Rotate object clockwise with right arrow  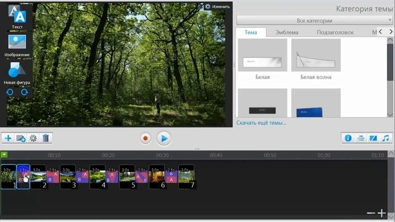[x=25, y=92]
